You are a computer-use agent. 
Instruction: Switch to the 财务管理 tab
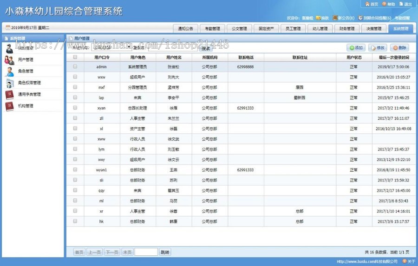tap(347, 28)
